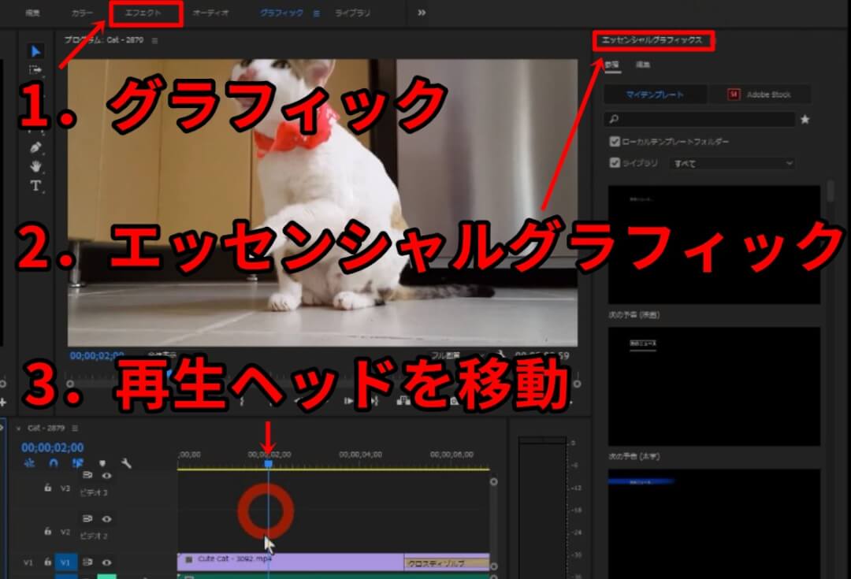Hide video track V1 with eye icon
Screen dimensions: 851x579
coord(107,562)
